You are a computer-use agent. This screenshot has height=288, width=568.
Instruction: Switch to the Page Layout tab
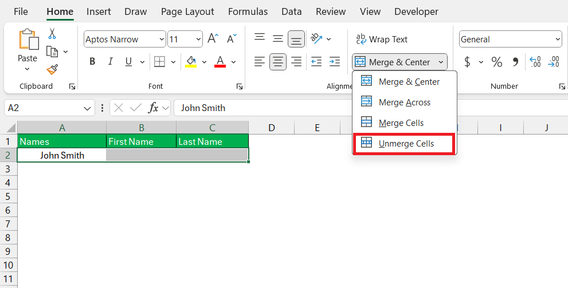click(187, 11)
